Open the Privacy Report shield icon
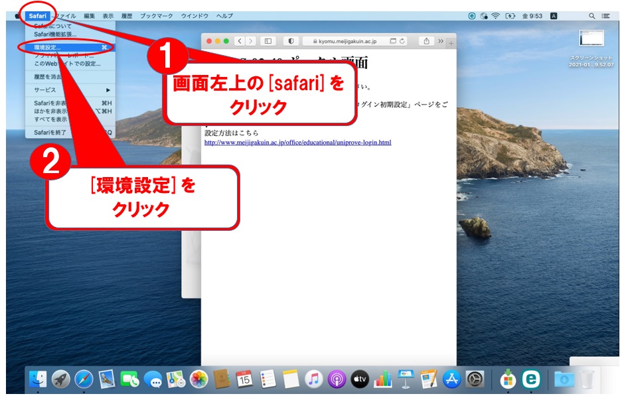Image resolution: width=620 pixels, height=396 pixels. point(291,41)
